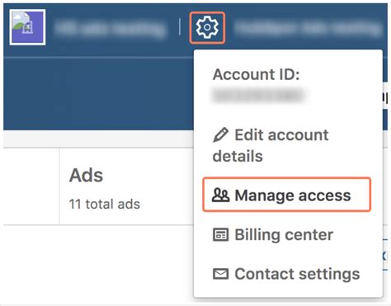Select the blurred Account ID number
Screen dimensions: 391x306
[x=258, y=96]
